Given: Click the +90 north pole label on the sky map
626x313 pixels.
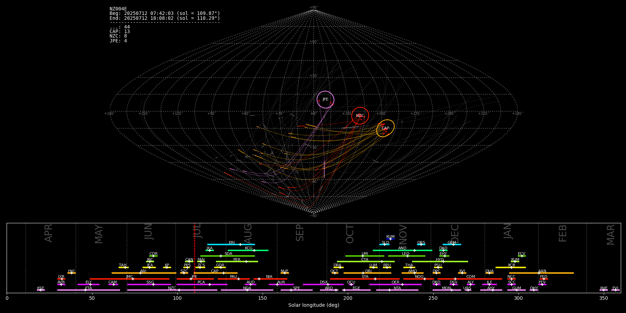Looking at the screenshot, I should (314, 8).
